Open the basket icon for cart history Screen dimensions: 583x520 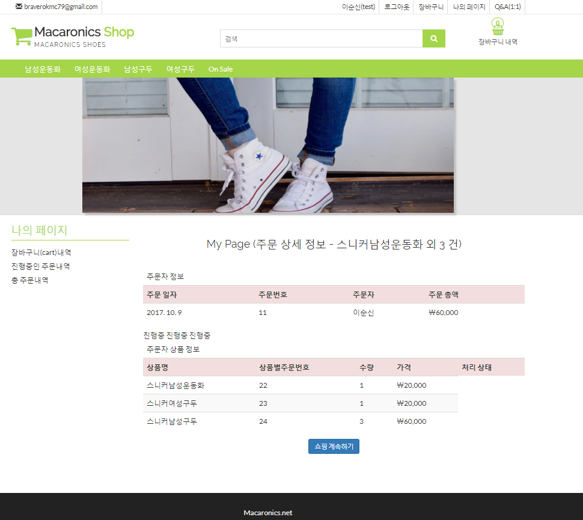(x=498, y=26)
